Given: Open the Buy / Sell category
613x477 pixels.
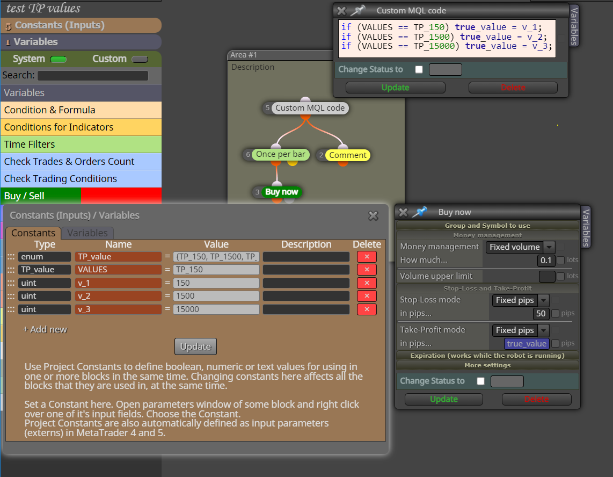Looking at the screenshot, I should click(x=81, y=196).
